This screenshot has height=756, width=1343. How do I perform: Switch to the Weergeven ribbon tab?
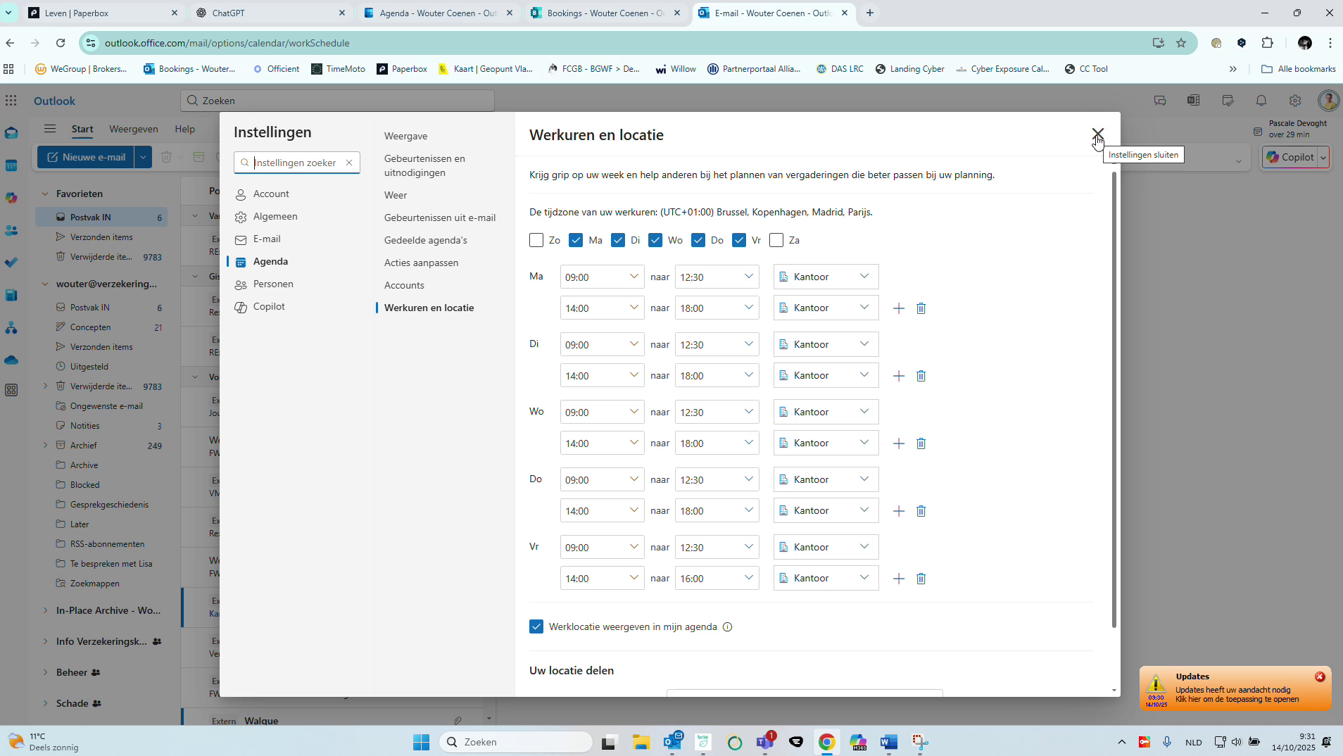click(x=134, y=129)
